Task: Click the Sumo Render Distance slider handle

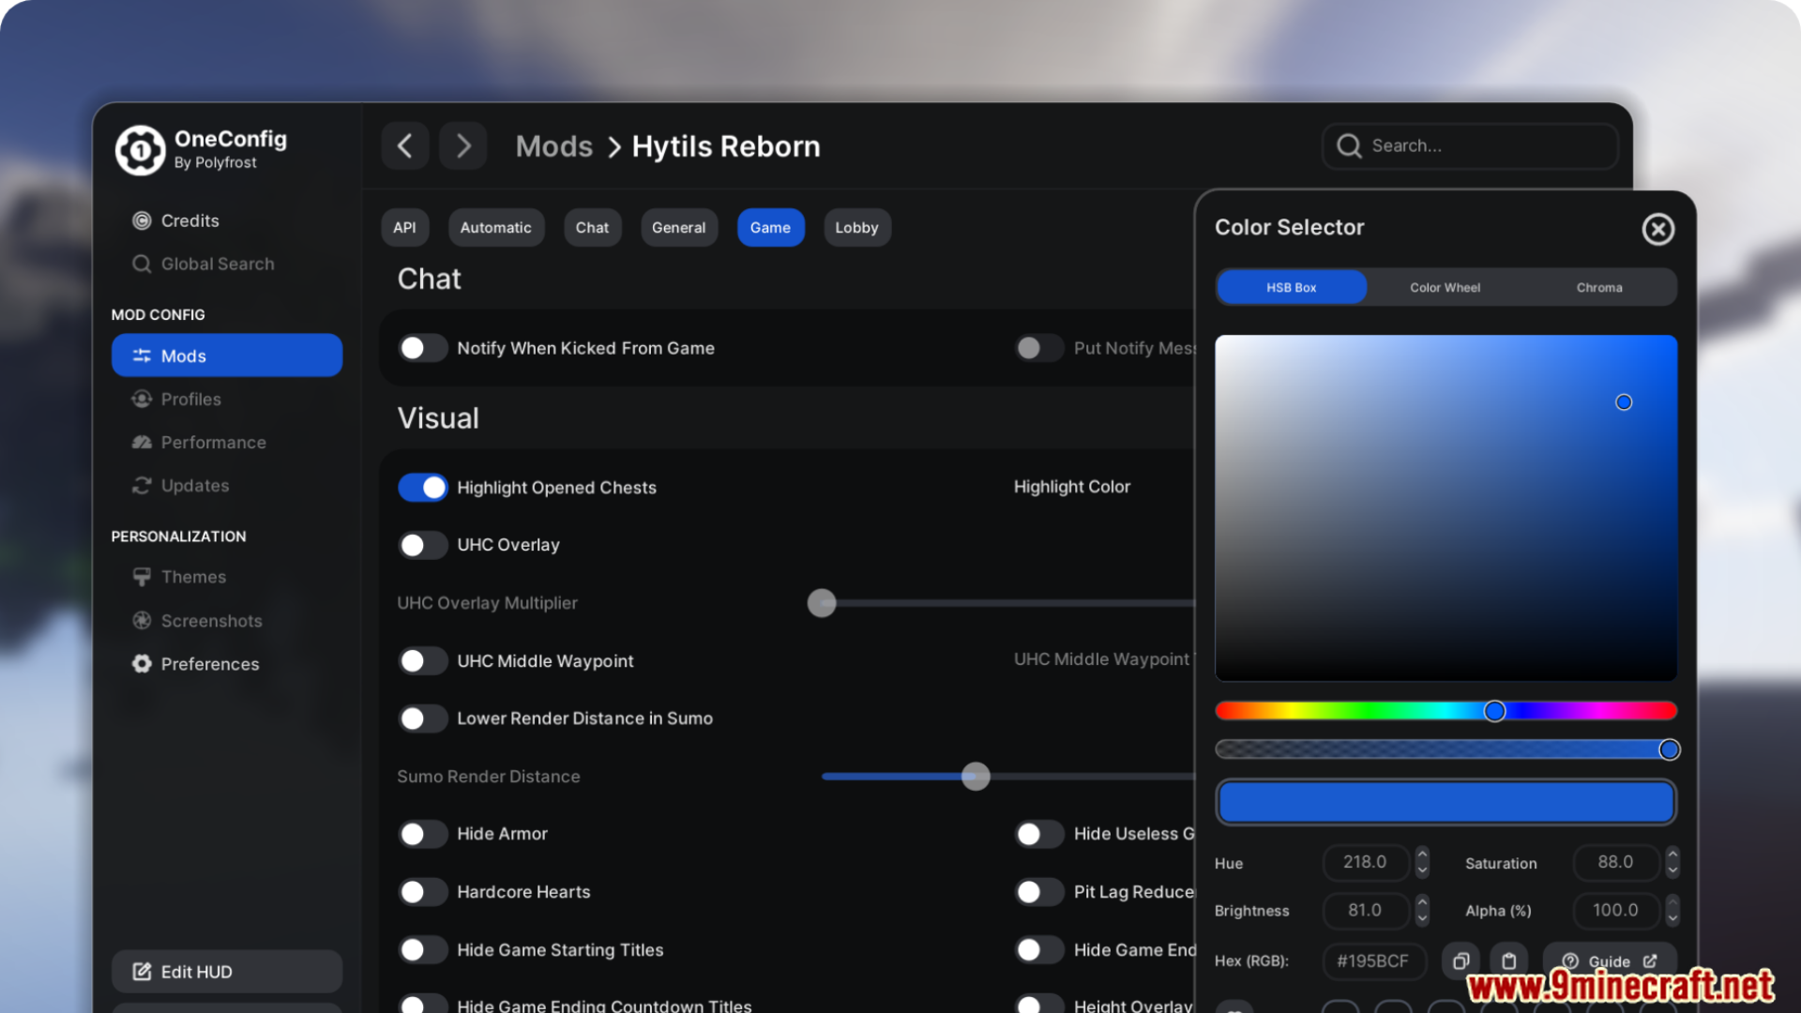Action: tap(976, 777)
